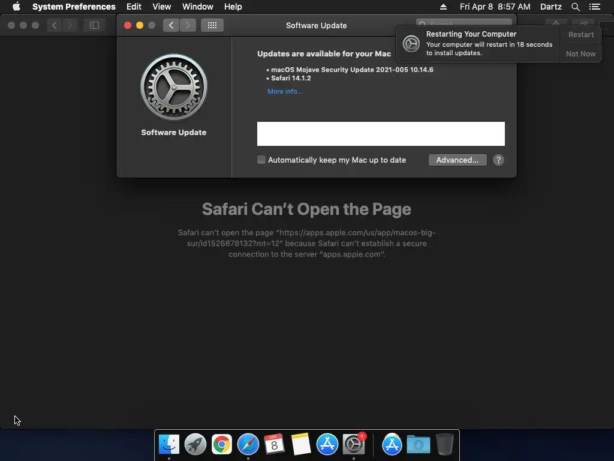Click the Safari Can't Open the Page heading

(306, 209)
